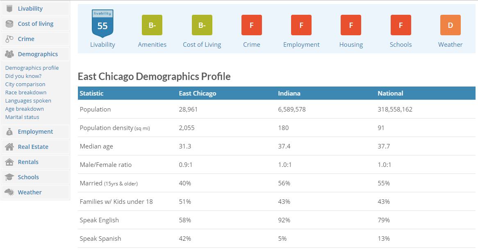Click the Demographics people icon
The width and height of the screenshot is (478, 251).
click(x=9, y=54)
